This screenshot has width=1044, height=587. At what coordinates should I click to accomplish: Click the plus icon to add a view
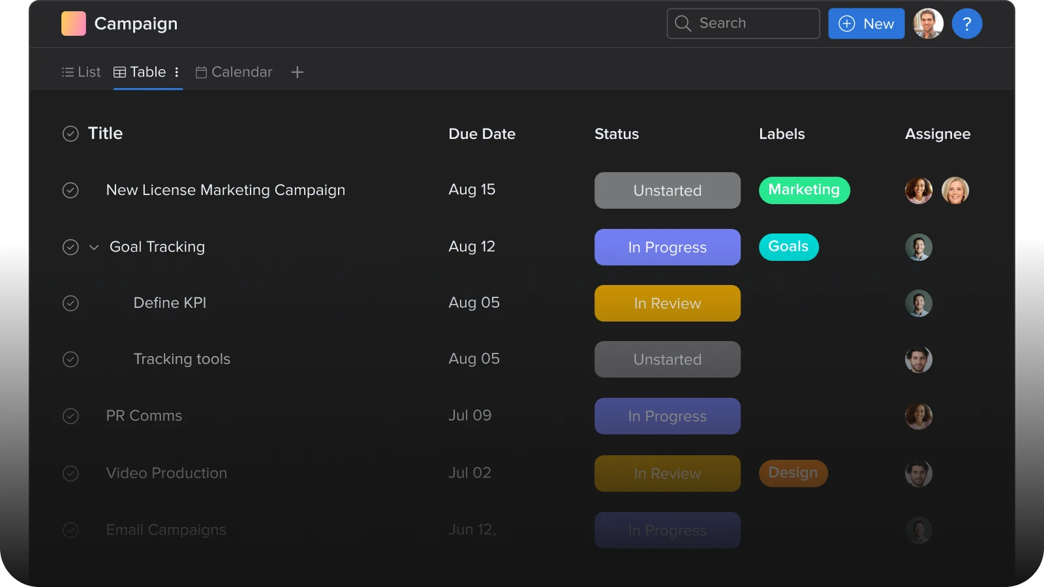point(297,72)
